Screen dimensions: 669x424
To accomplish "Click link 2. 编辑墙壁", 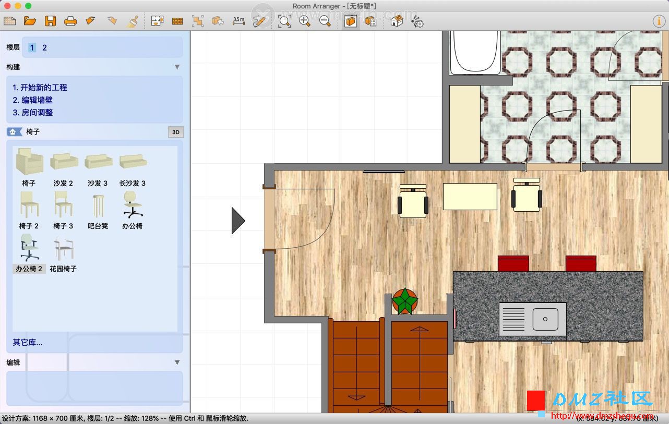I will tap(33, 100).
